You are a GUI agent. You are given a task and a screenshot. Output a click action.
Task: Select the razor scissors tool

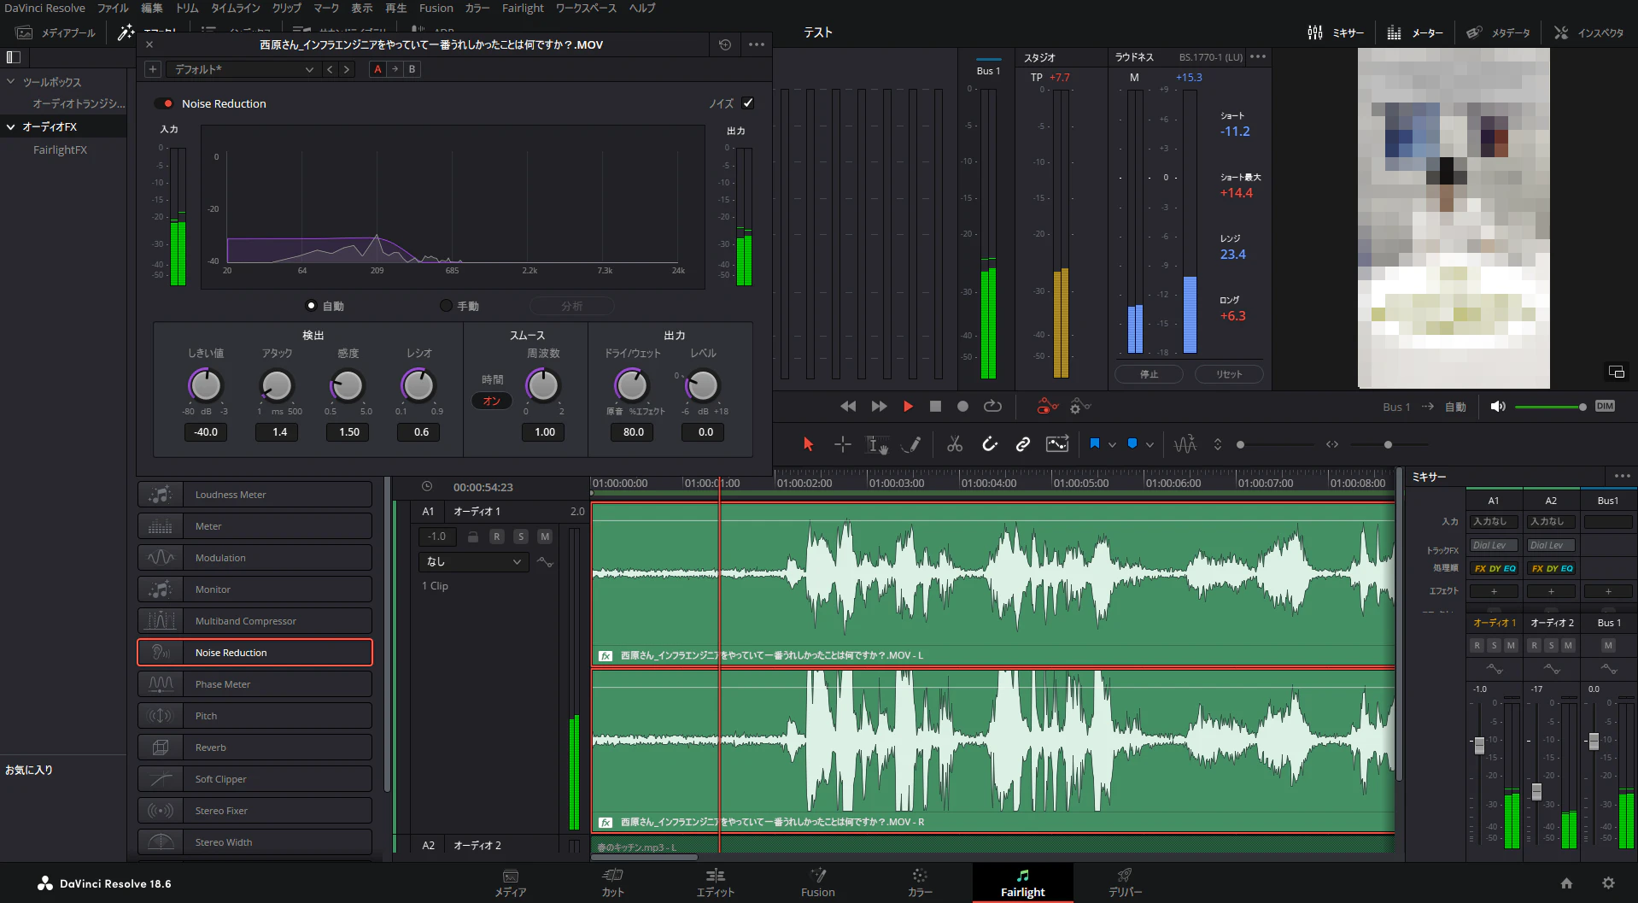pos(955,444)
